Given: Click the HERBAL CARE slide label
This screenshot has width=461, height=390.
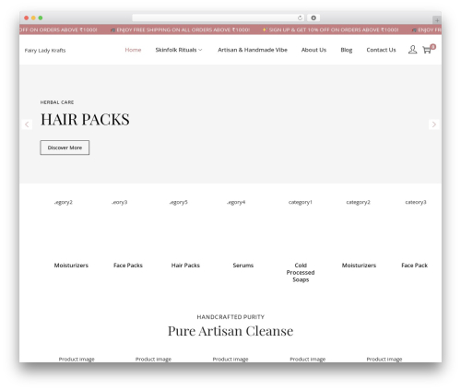Looking at the screenshot, I should click(x=57, y=102).
